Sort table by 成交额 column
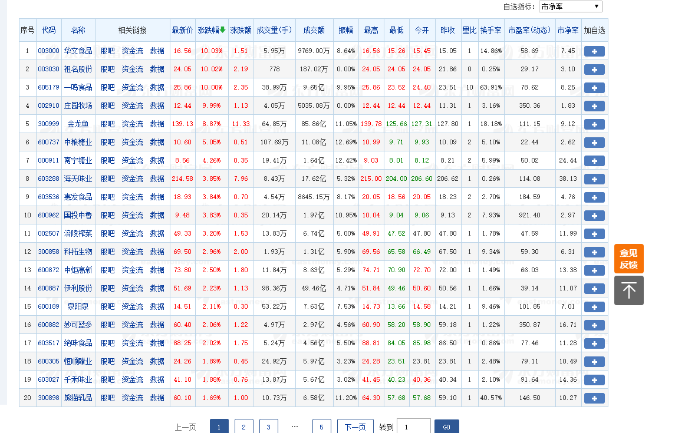 point(314,30)
